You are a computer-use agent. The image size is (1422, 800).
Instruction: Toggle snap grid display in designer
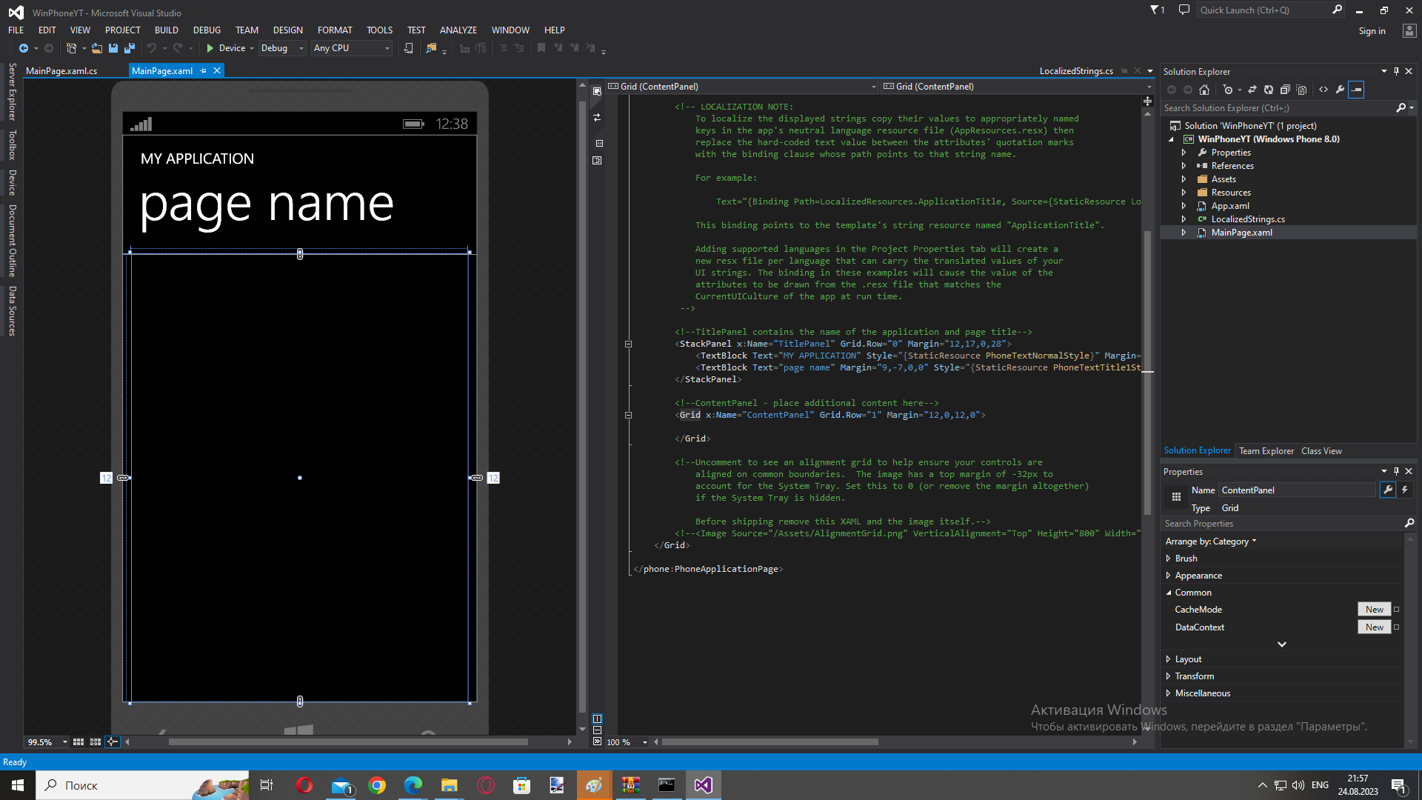coord(79,741)
